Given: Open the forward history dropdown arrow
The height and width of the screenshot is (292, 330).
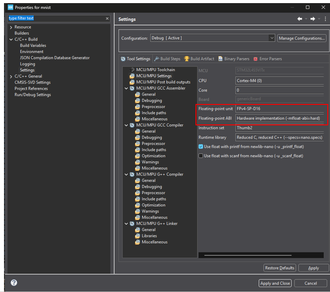Looking at the screenshot, I should click(x=319, y=19).
